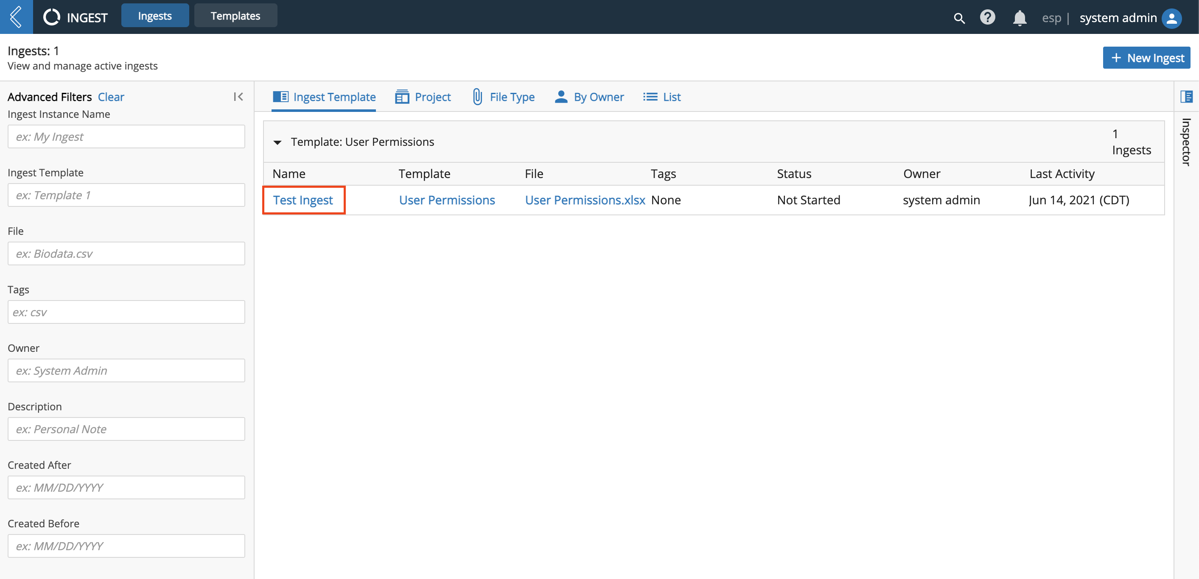The height and width of the screenshot is (579, 1199).
Task: Click the Tags column header
Action: pyautogui.click(x=663, y=174)
